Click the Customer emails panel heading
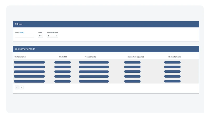The height and width of the screenshot is (118, 210). click(x=25, y=49)
